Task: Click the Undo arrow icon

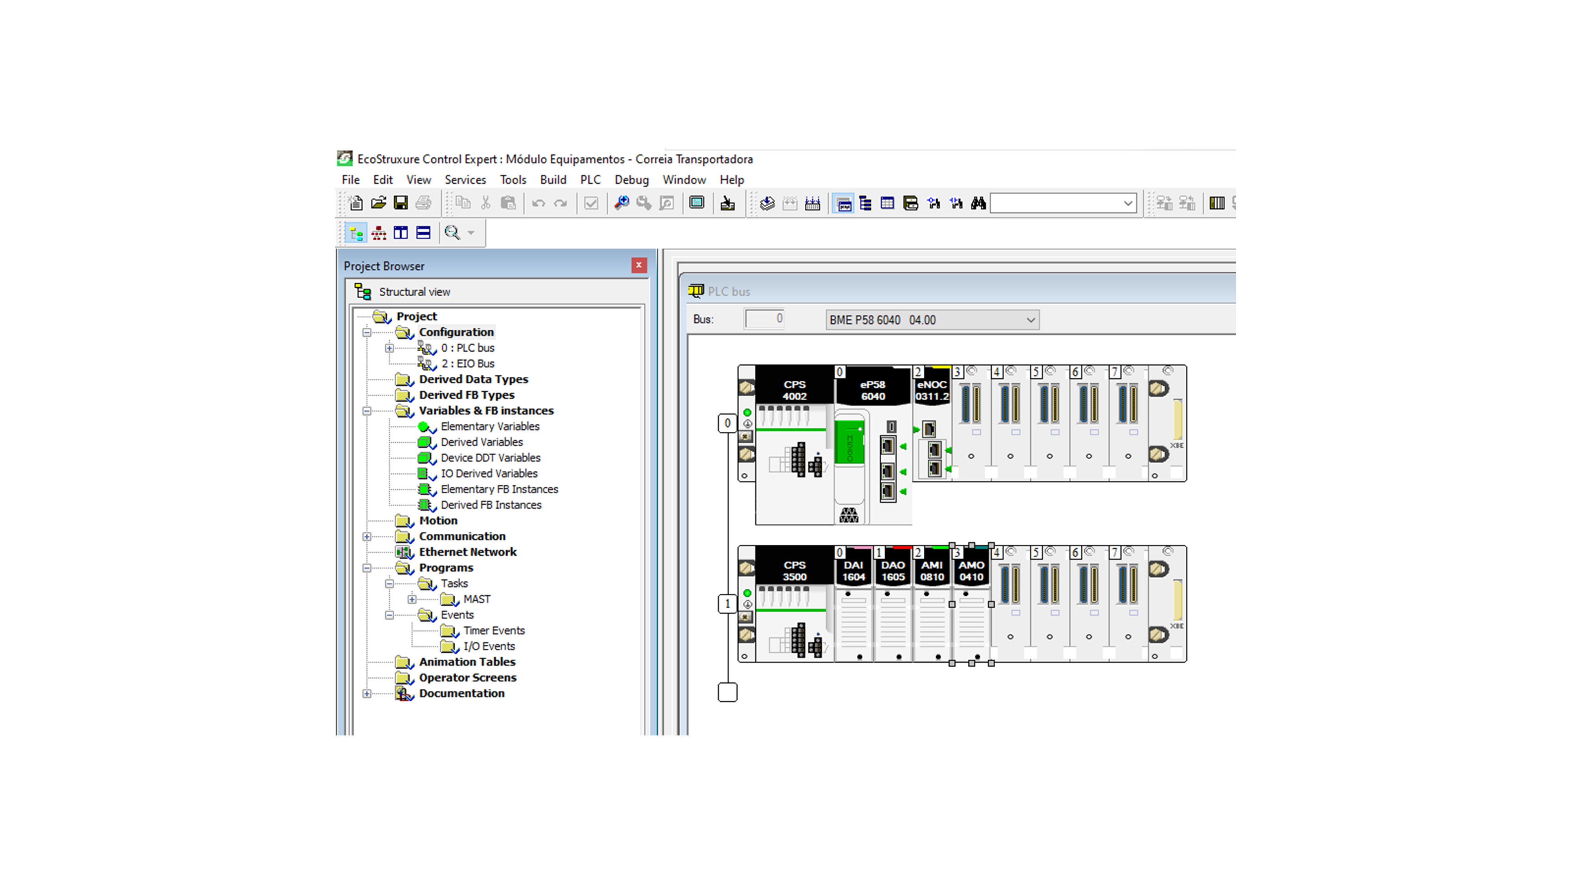Action: (x=538, y=203)
